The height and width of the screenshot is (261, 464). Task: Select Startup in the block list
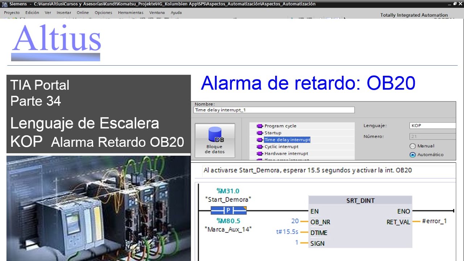273,133
